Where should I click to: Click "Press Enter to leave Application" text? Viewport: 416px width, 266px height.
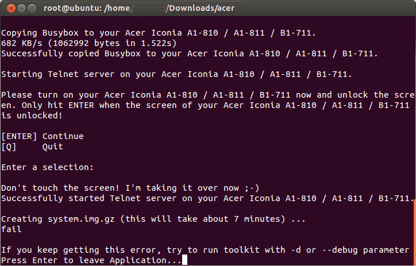pyautogui.click(x=91, y=260)
